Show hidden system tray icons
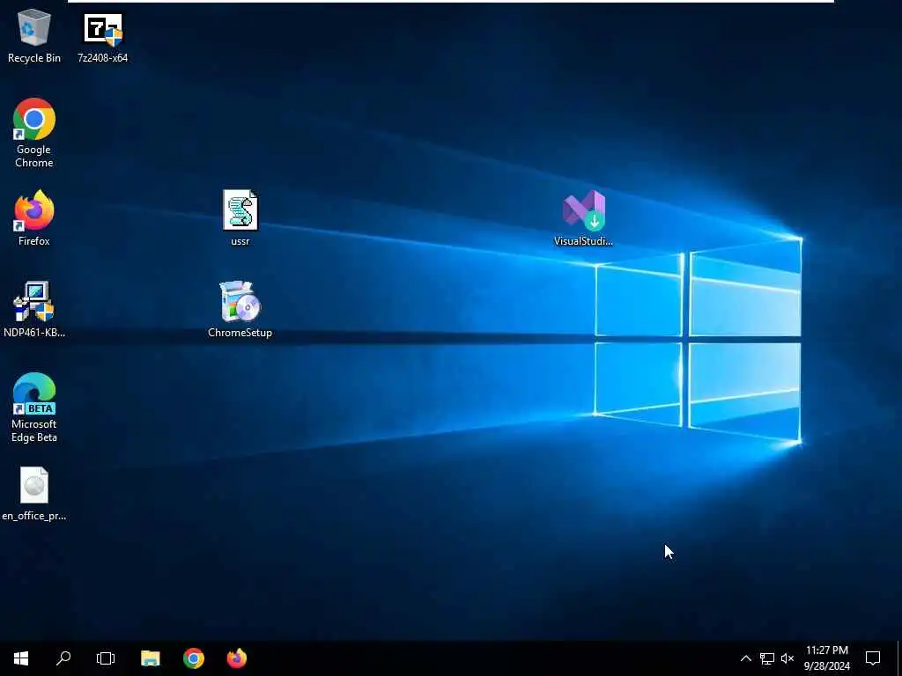The image size is (902, 676). 745,658
